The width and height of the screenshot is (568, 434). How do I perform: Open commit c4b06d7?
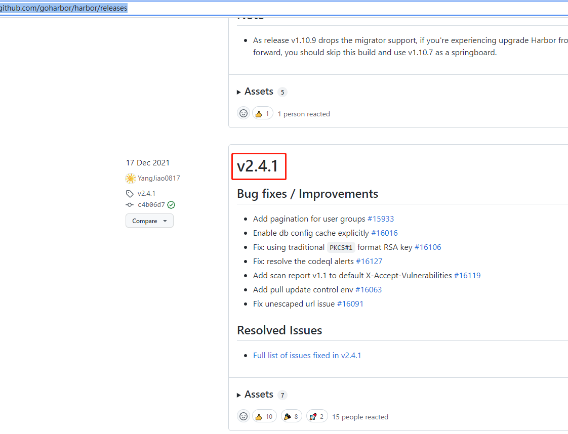point(151,204)
